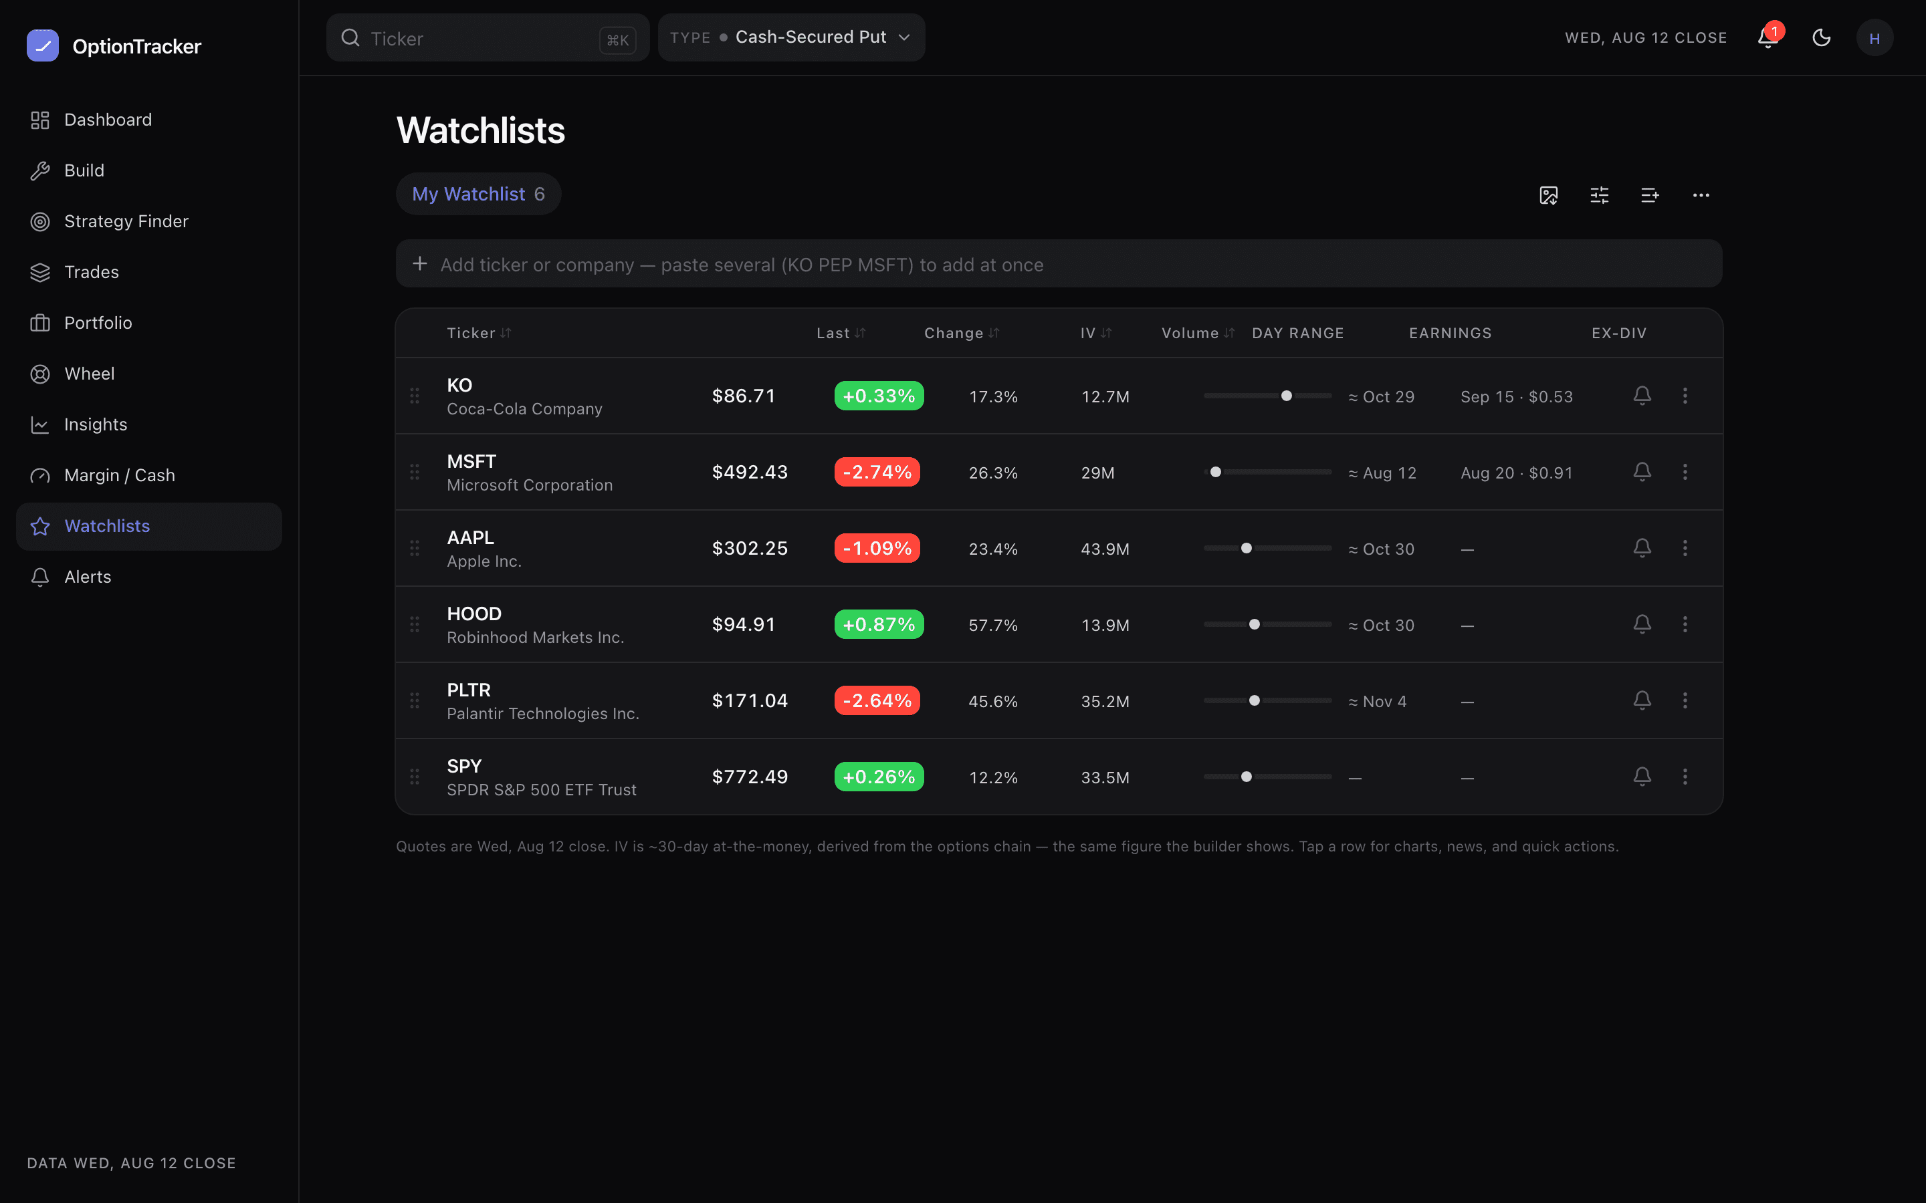The height and width of the screenshot is (1203, 1926).
Task: Click the add list icon above the table
Action: 1650,195
